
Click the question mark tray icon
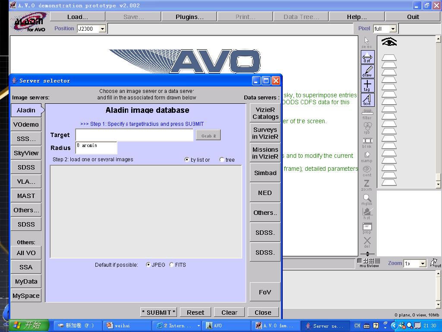click(x=376, y=326)
